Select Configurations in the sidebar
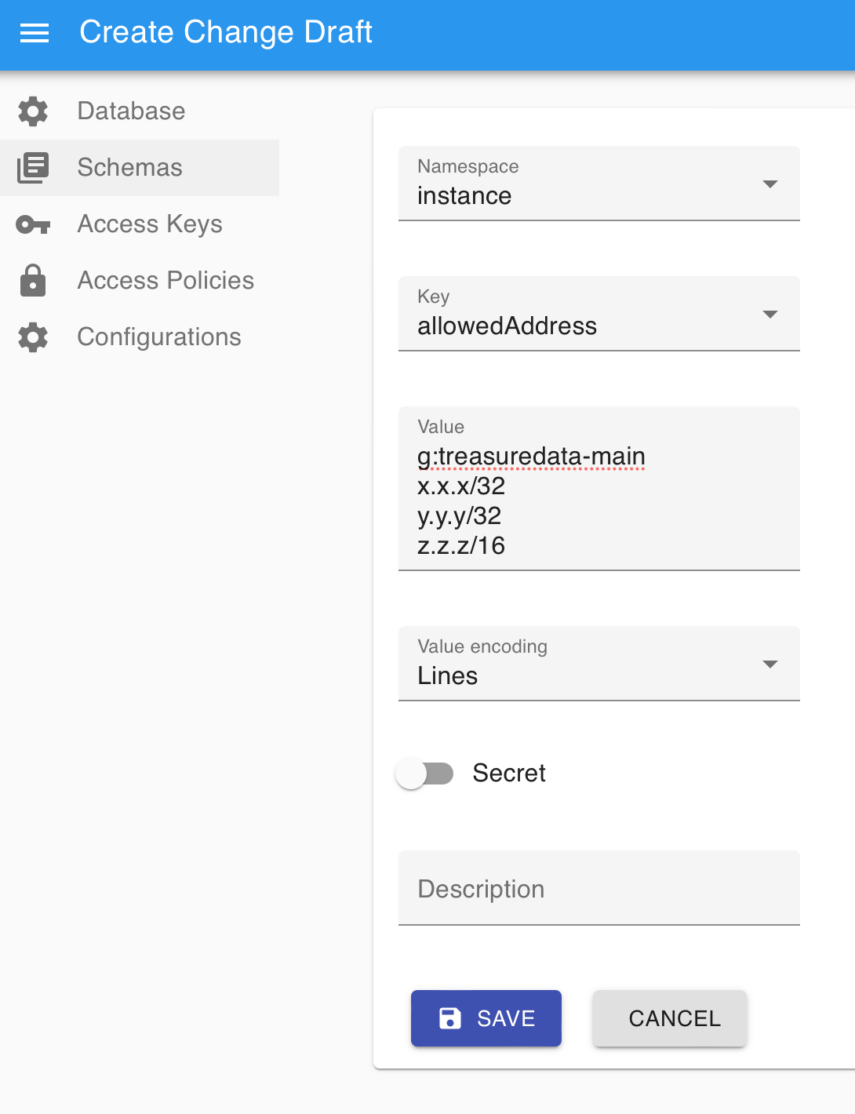Screen dimensions: 855x1114 point(159,337)
